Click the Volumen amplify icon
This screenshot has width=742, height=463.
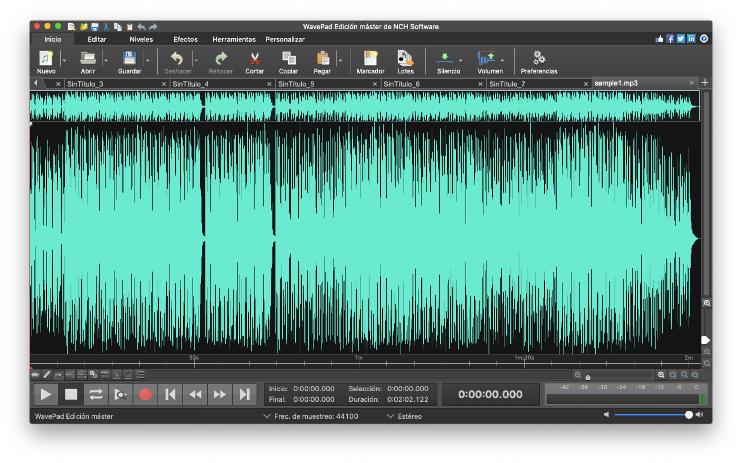(x=486, y=58)
